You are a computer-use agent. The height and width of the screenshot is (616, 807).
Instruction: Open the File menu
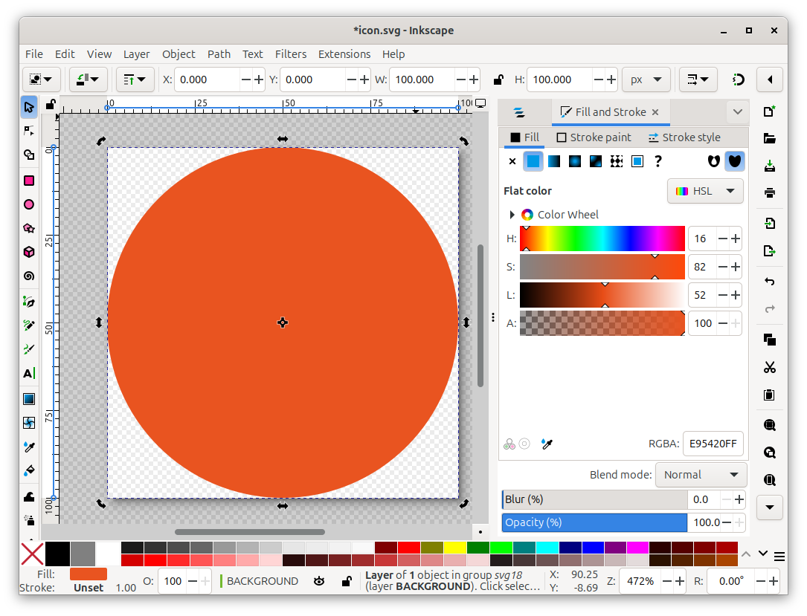pyautogui.click(x=34, y=54)
